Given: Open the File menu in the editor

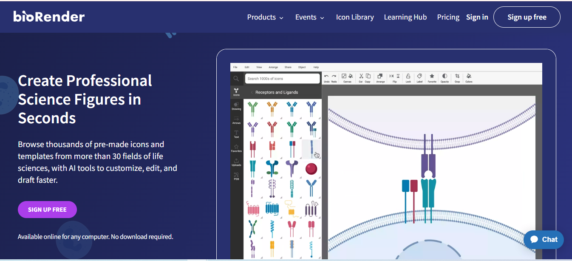Looking at the screenshot, I should (x=235, y=67).
